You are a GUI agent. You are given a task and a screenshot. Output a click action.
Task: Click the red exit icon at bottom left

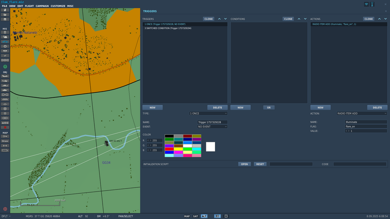click(x=5, y=209)
